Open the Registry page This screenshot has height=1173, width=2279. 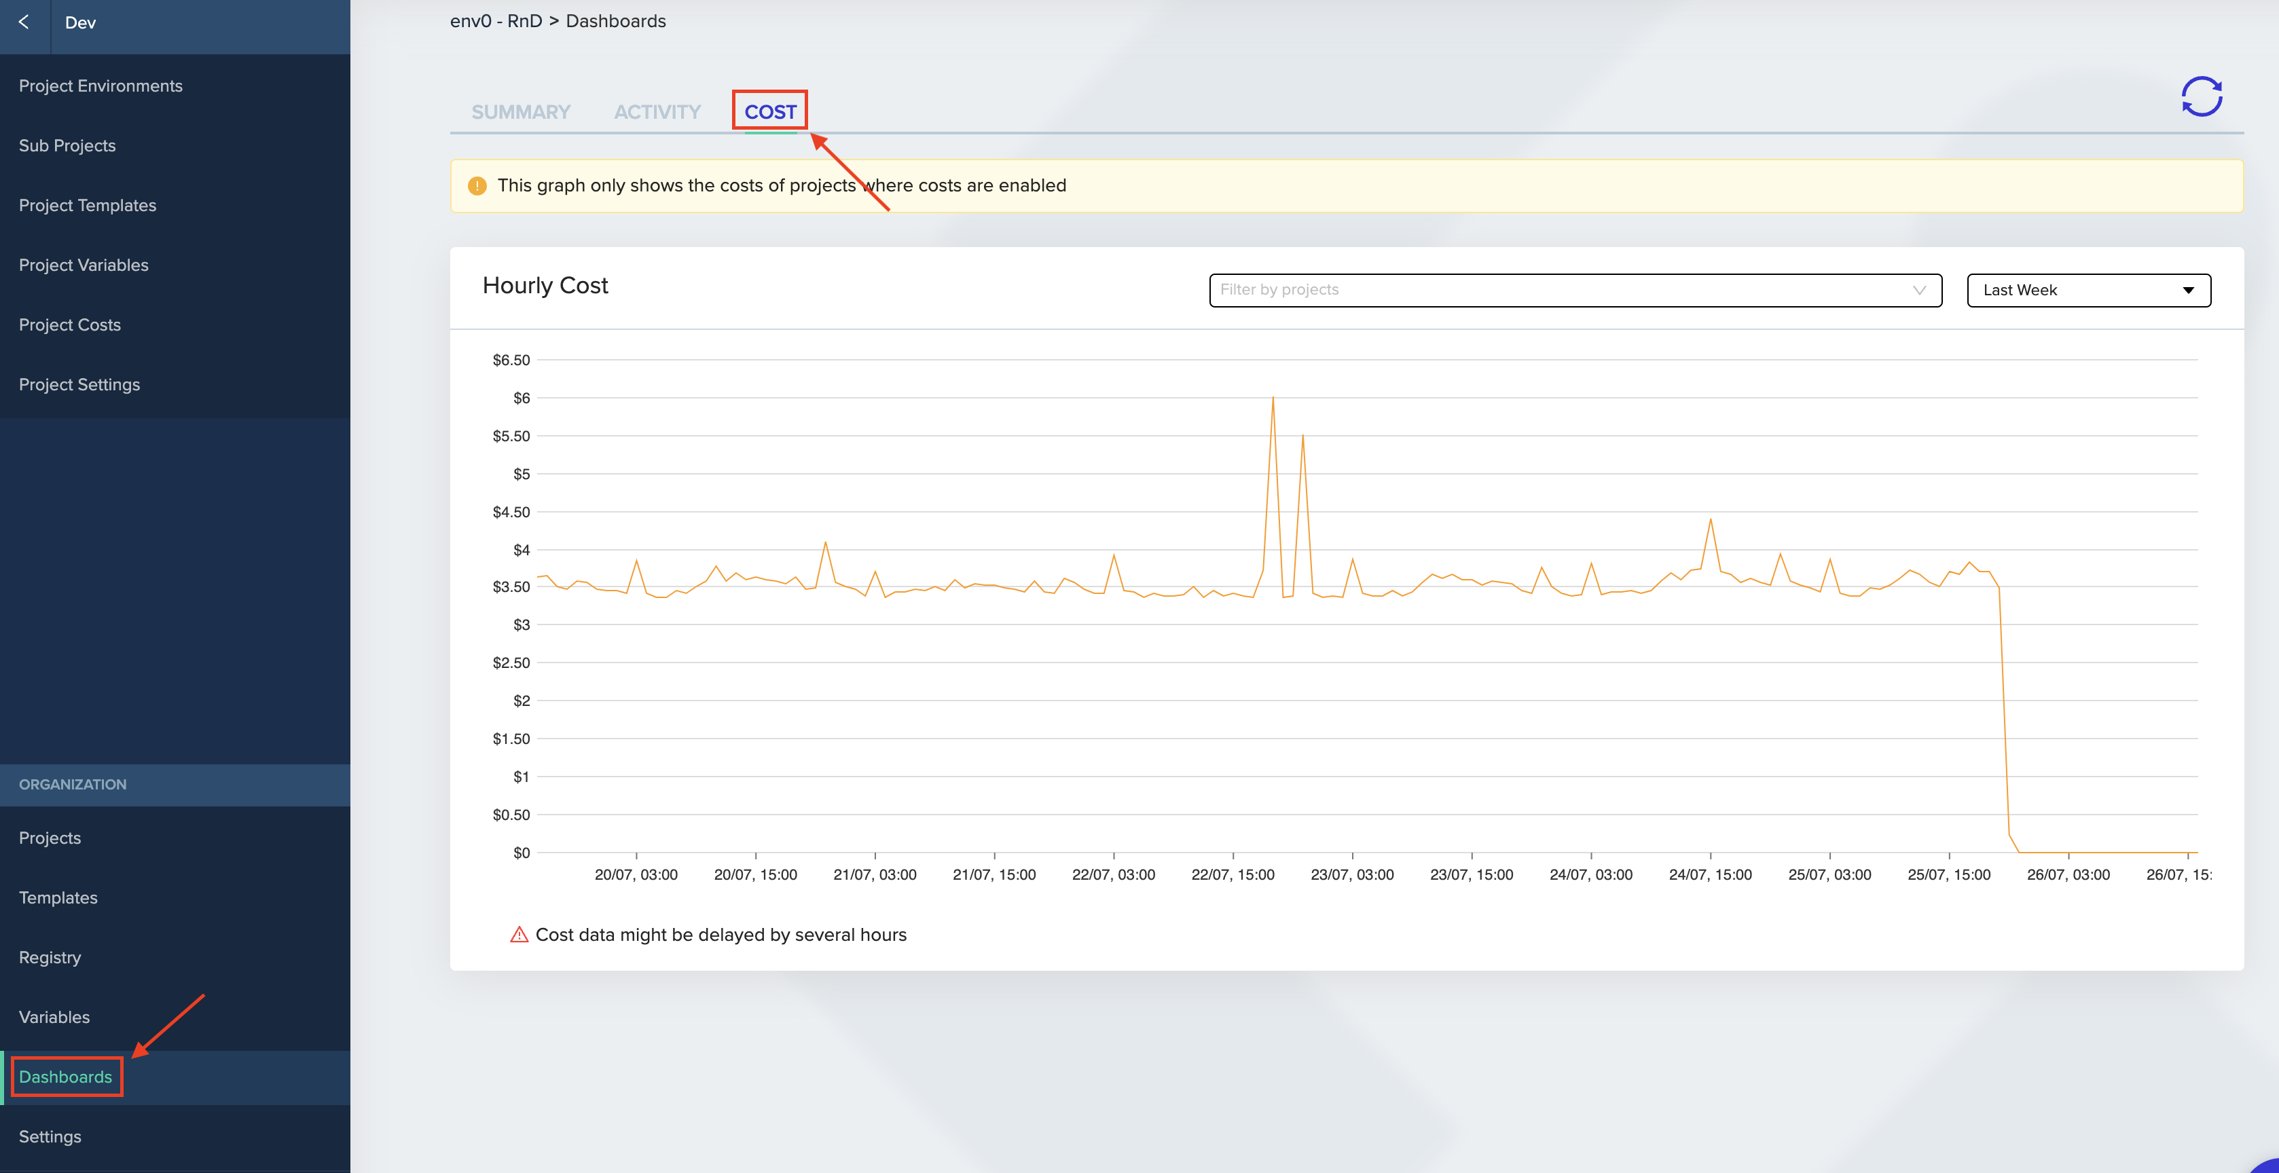[x=50, y=957]
